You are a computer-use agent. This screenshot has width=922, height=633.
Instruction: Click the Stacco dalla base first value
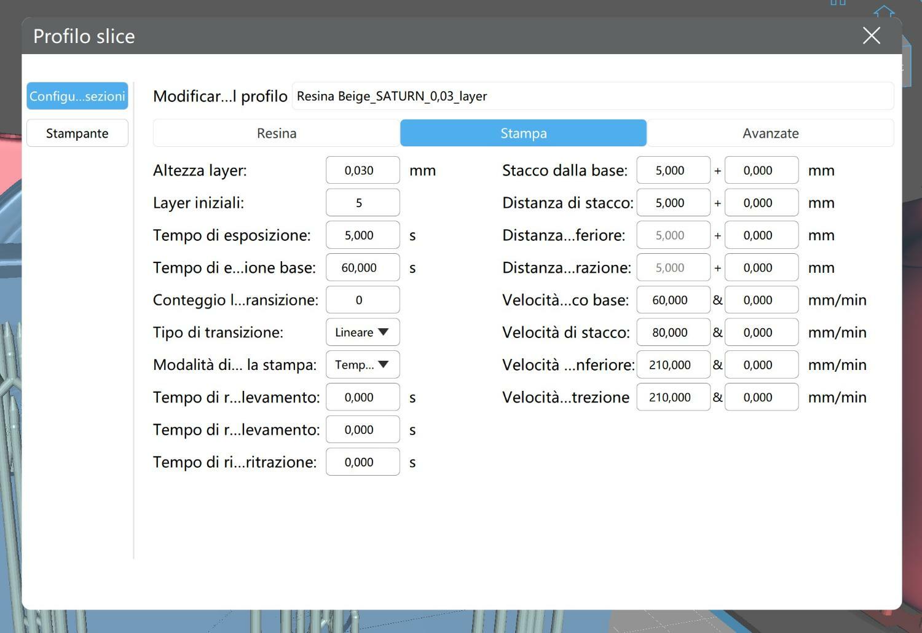(674, 170)
